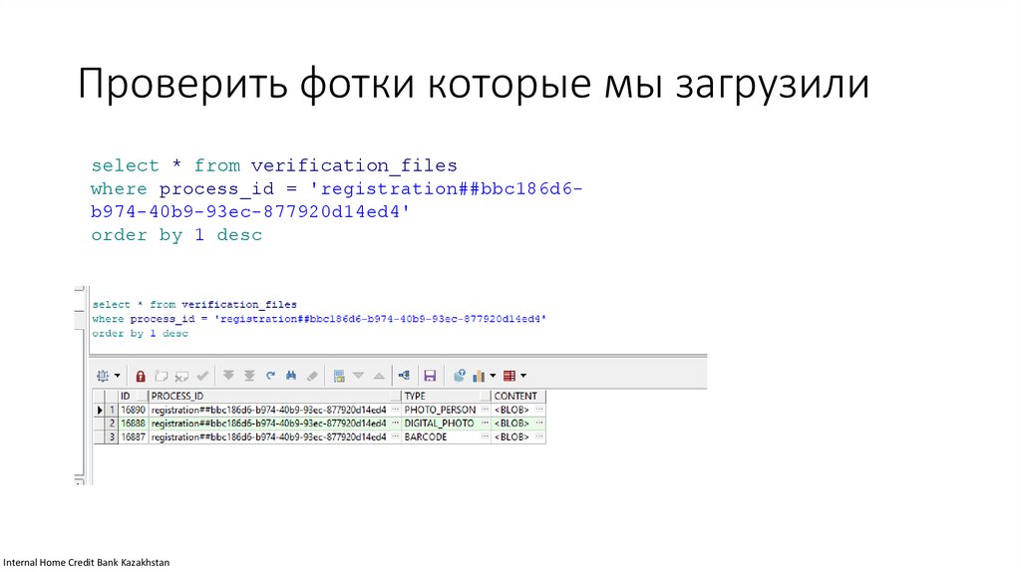The image size is (1021, 572).
Task: Click the purple Save floppy disk icon
Action: click(430, 376)
